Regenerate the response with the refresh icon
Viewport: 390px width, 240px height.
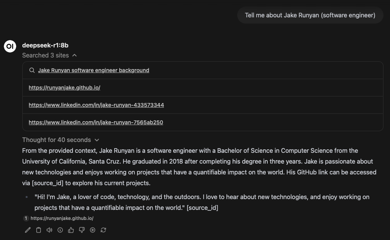pyautogui.click(x=103, y=230)
